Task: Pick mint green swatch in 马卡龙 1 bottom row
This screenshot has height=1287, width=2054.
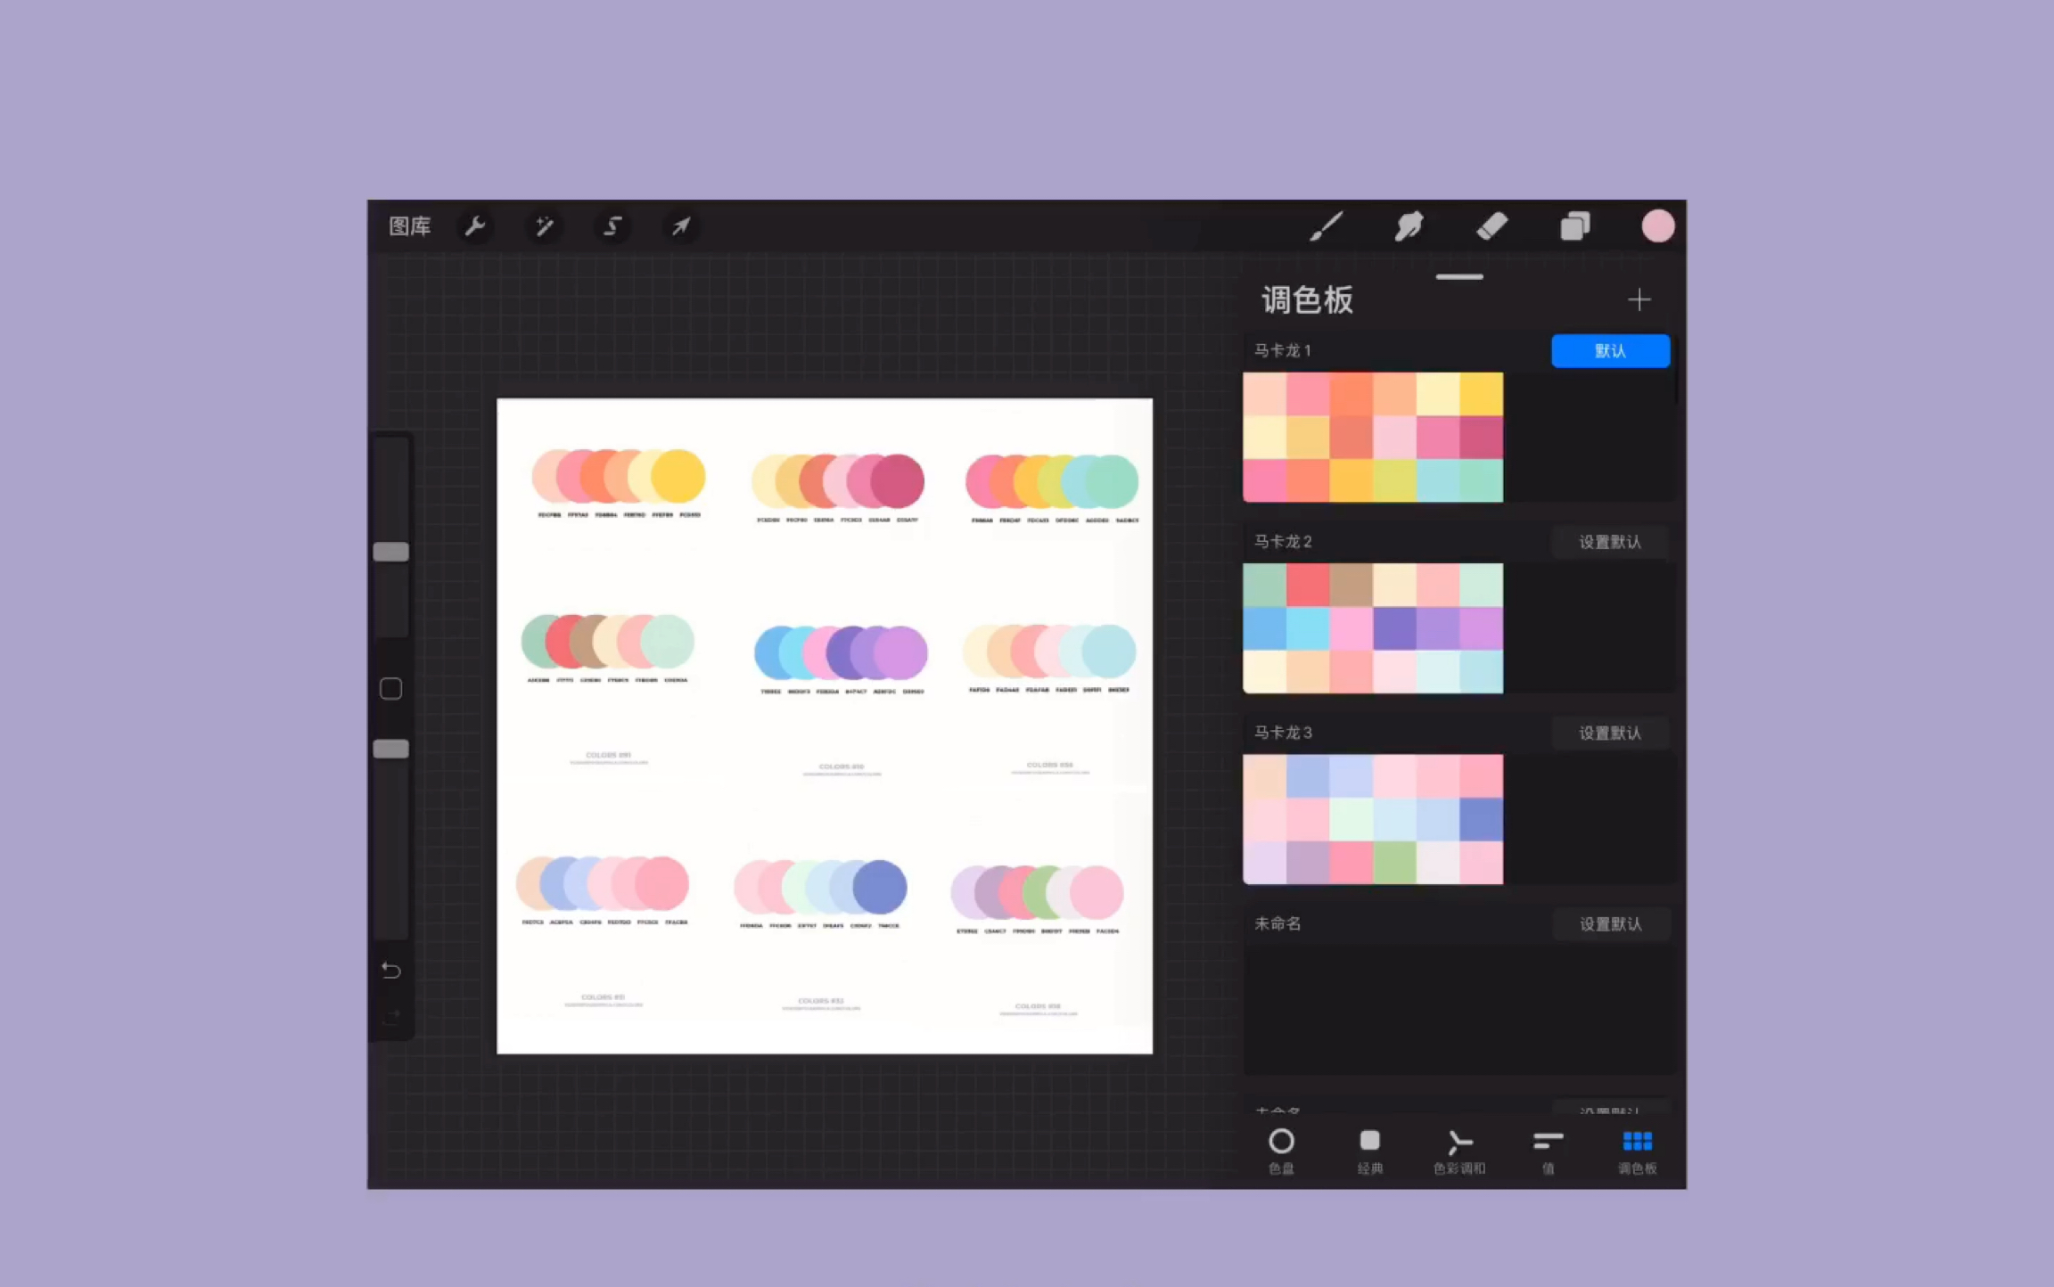Action: pyautogui.click(x=1482, y=481)
